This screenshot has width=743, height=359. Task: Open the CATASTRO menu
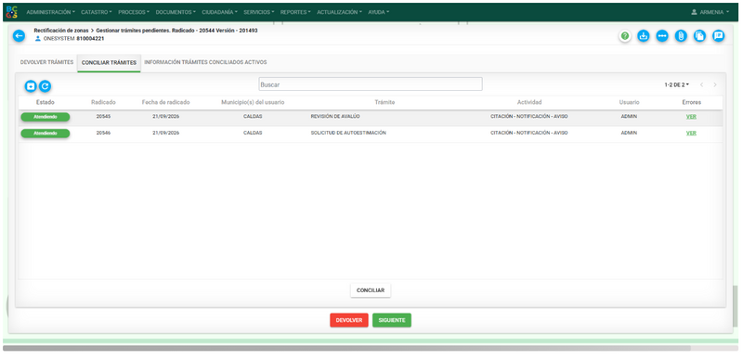(97, 12)
